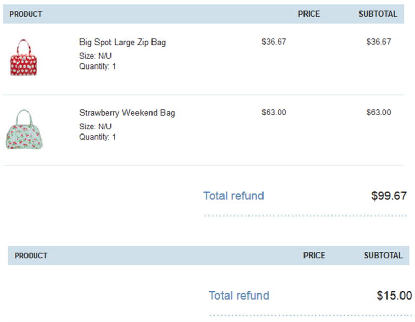Click Size: N/U under Strawberry Weekend Bag
This screenshot has width=415, height=322.
point(95,126)
